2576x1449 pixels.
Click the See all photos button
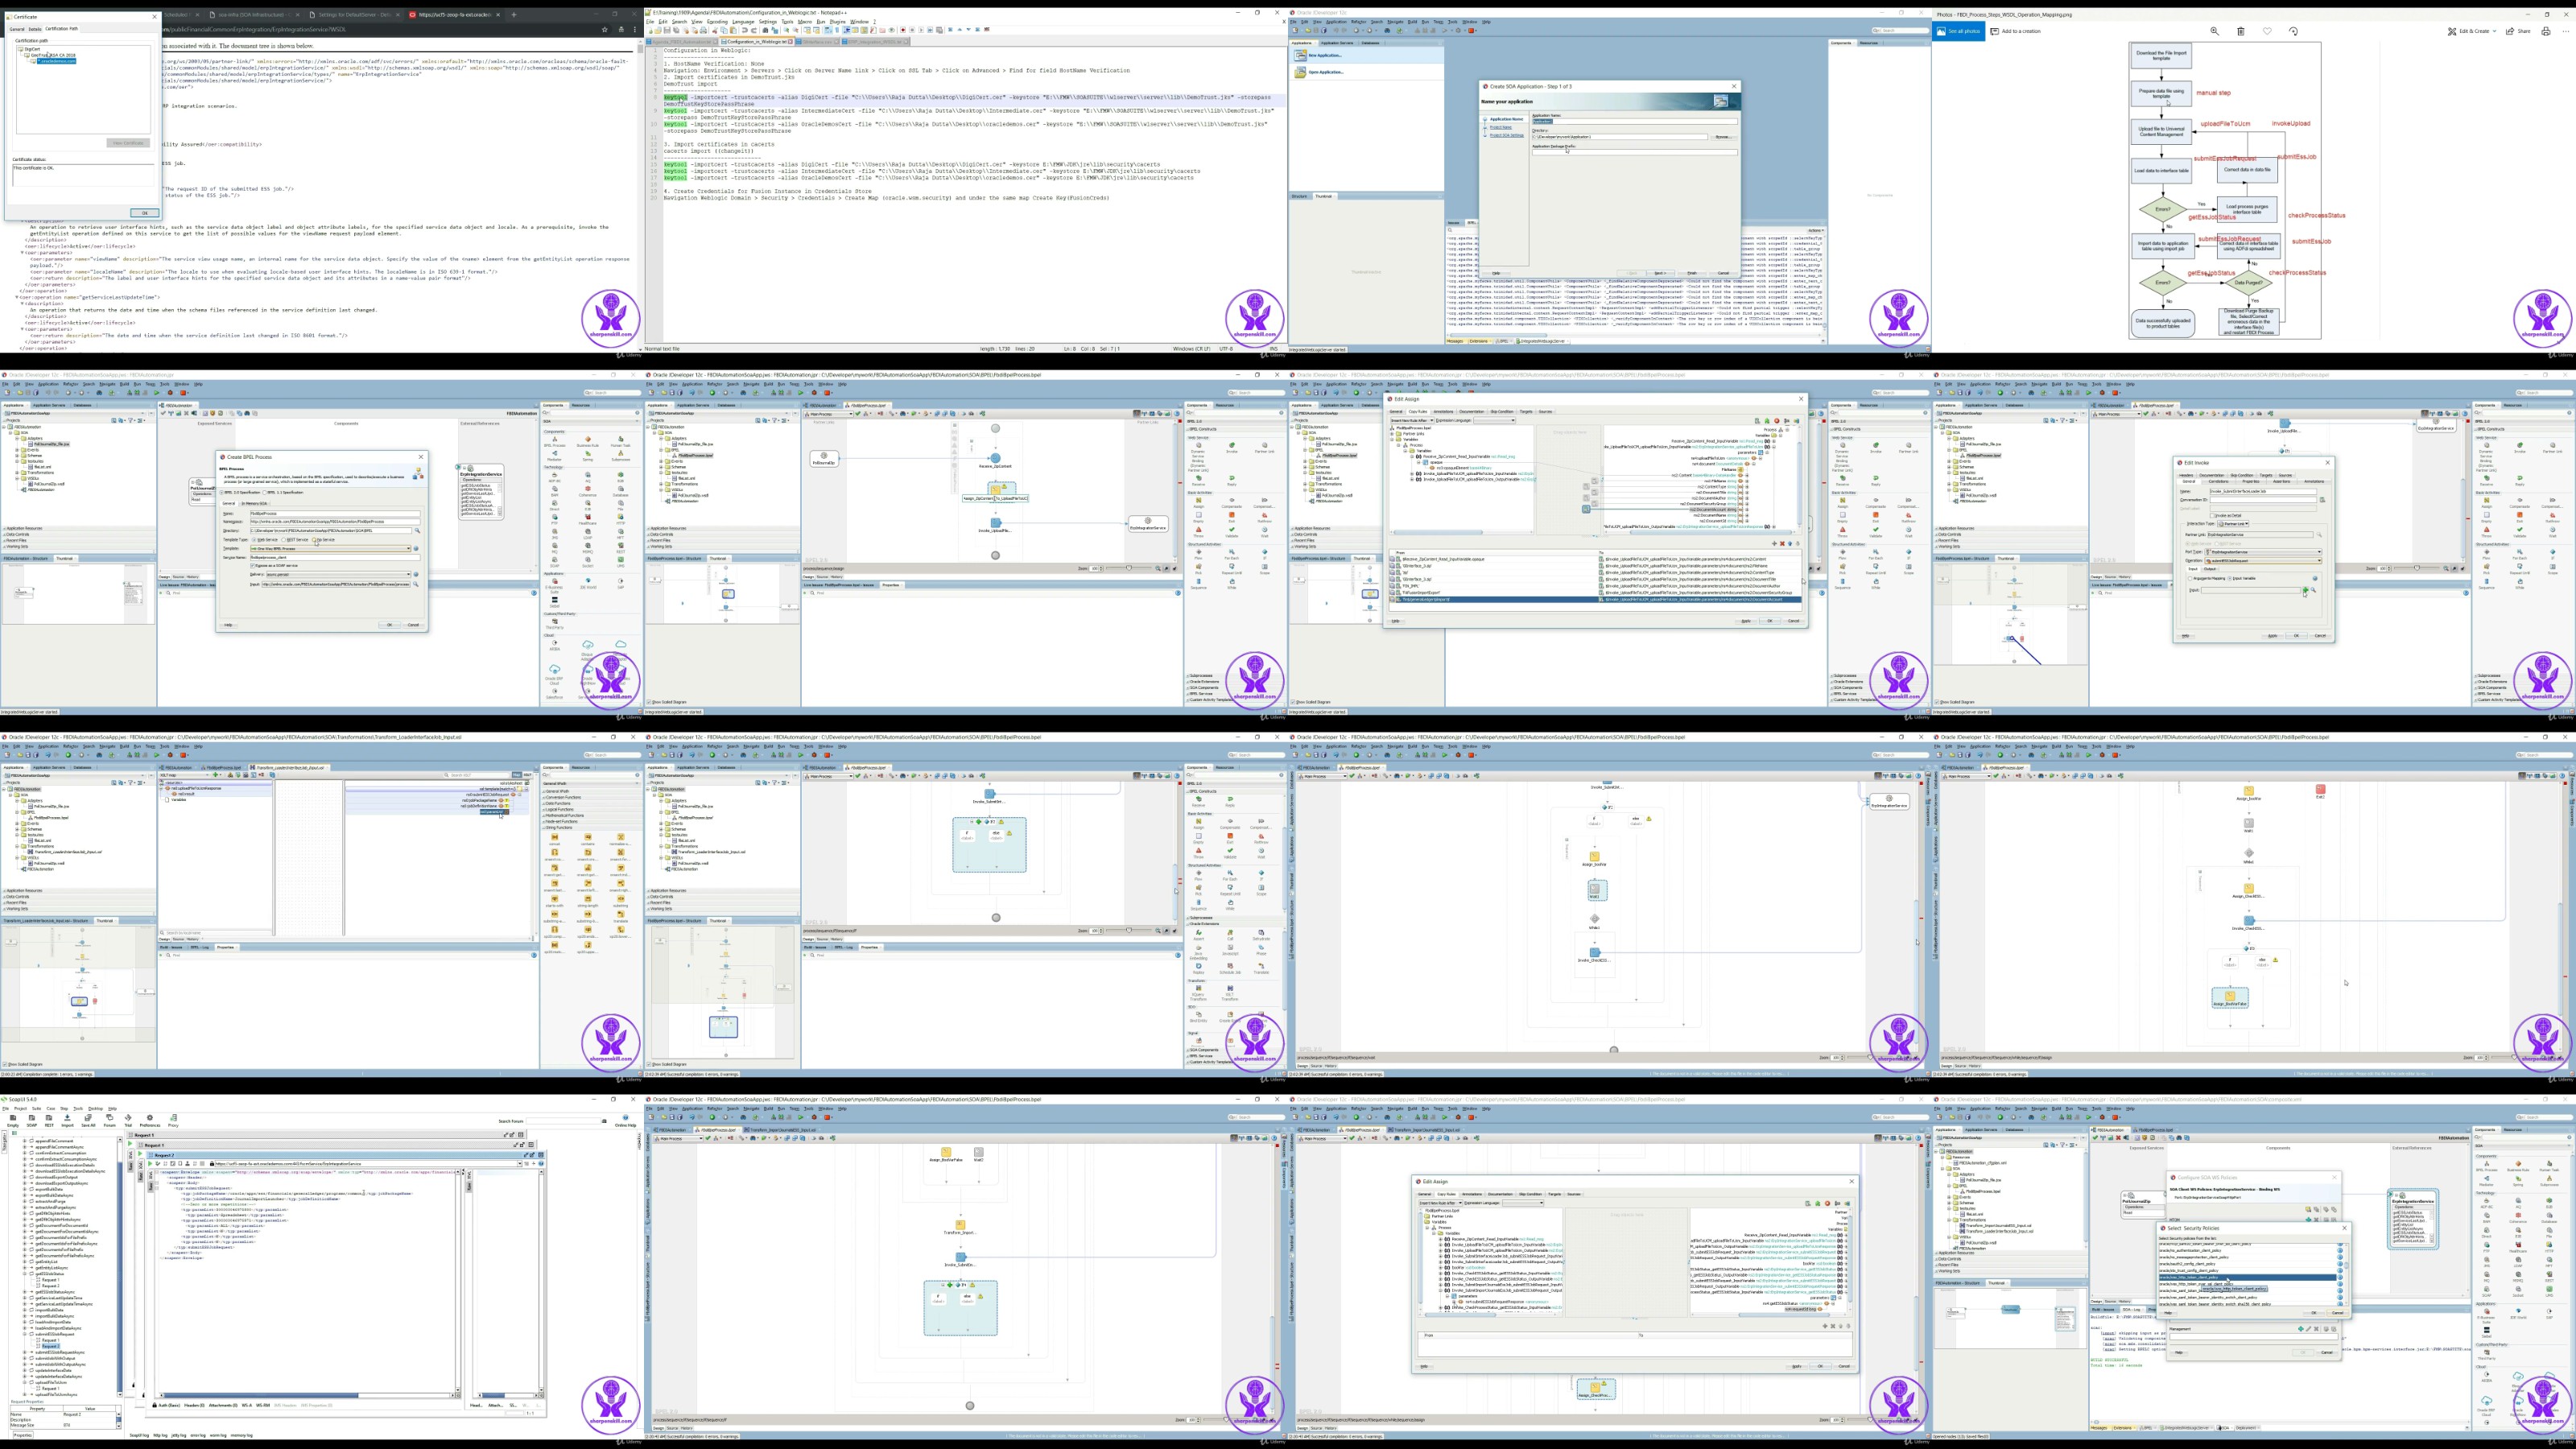1959,31
